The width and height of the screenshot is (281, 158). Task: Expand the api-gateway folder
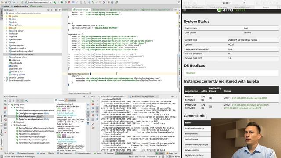click(x=7, y=25)
